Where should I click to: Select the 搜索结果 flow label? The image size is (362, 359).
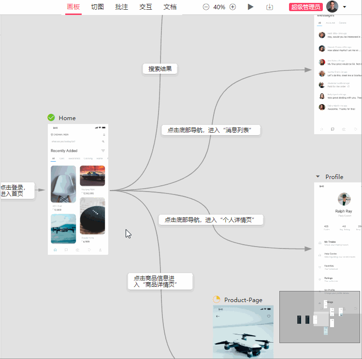[160, 69]
